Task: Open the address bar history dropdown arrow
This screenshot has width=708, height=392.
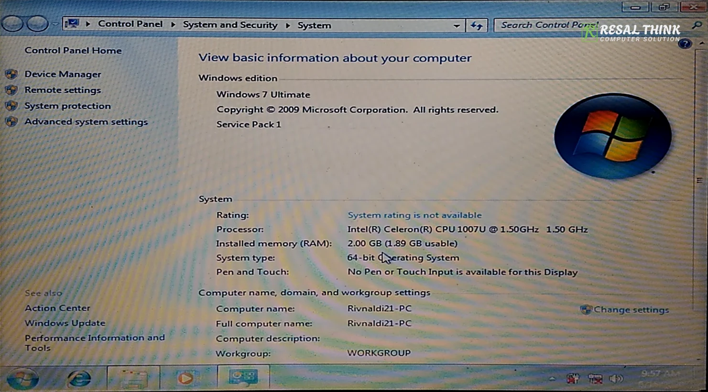Action: pos(457,25)
